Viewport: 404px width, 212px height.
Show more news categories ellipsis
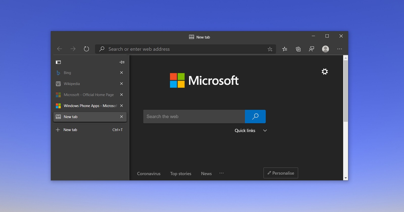tap(221, 173)
